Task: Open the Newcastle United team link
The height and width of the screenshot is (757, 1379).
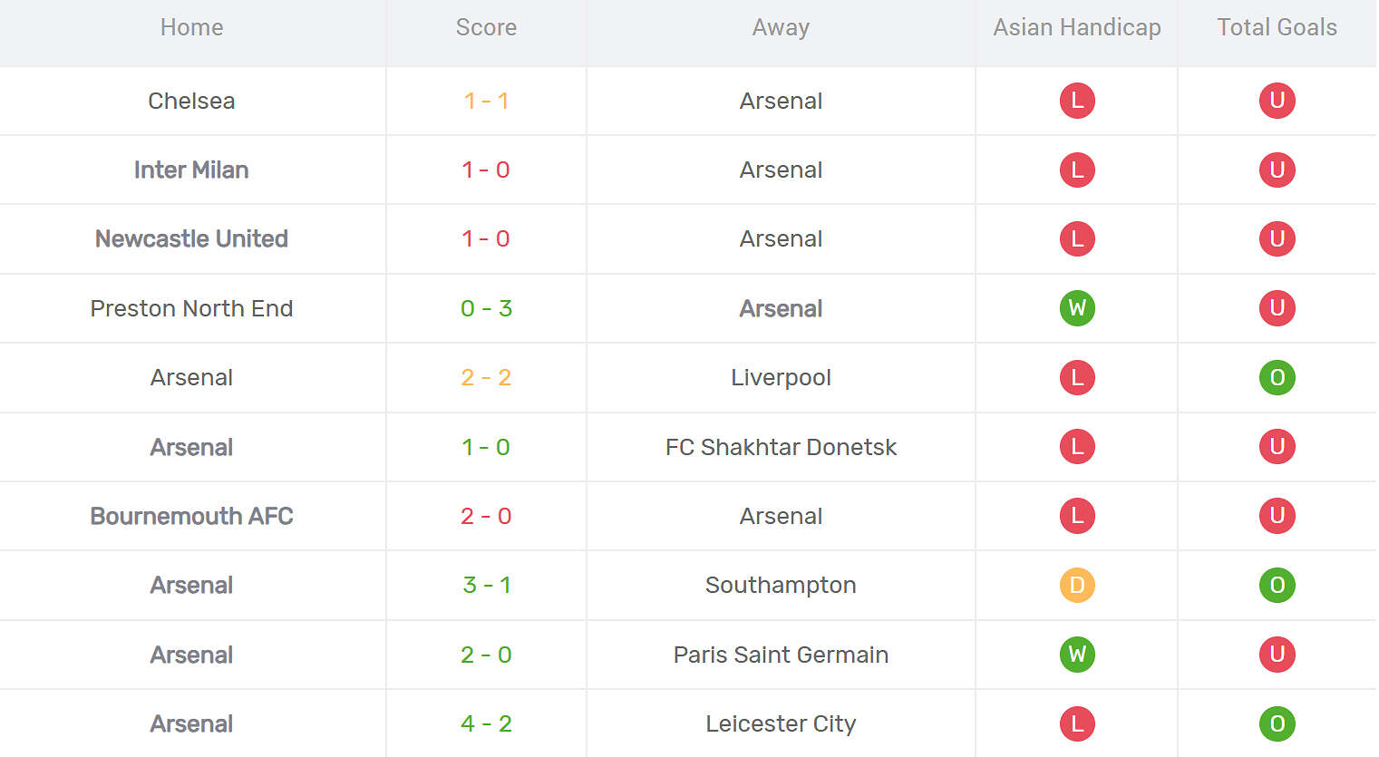Action: [191, 238]
